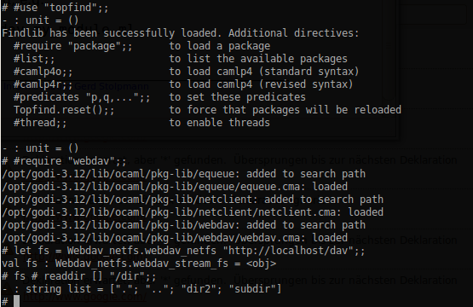Screen dimensions: 473x307
Task: Click the #list;; directive entry
Action: (x=34, y=59)
